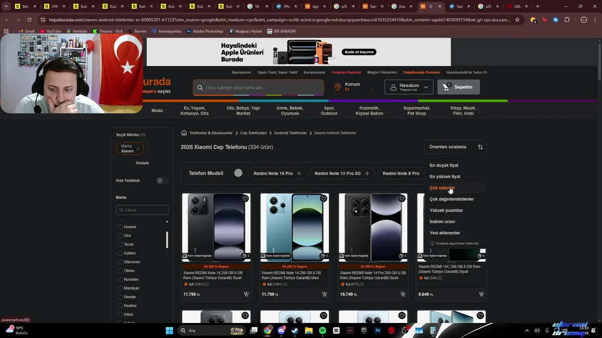Check the Huawei brand checkbox
The height and width of the screenshot is (338, 602).
(x=120, y=227)
